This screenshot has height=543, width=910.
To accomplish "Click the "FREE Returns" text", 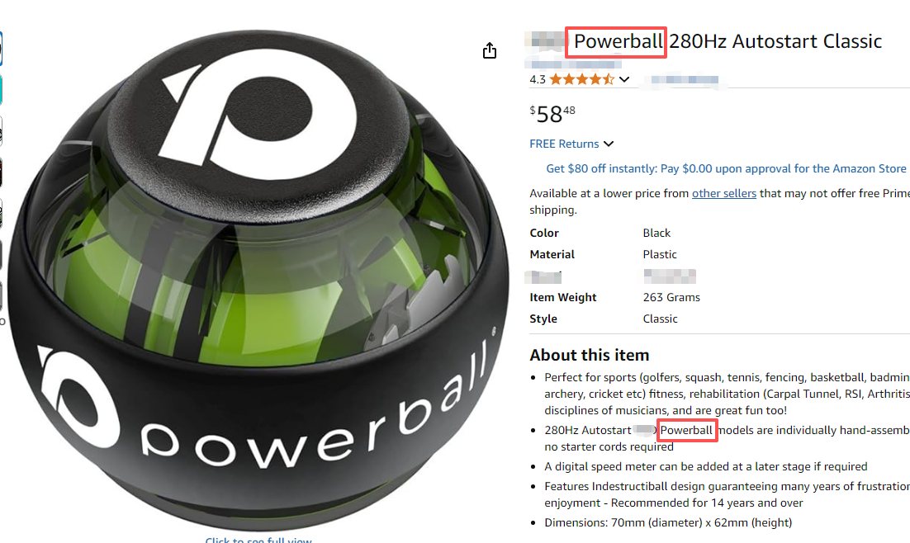I will pos(564,144).
